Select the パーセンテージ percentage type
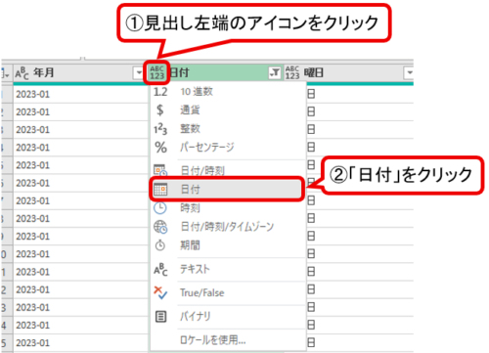489x353 pixels. click(228, 148)
